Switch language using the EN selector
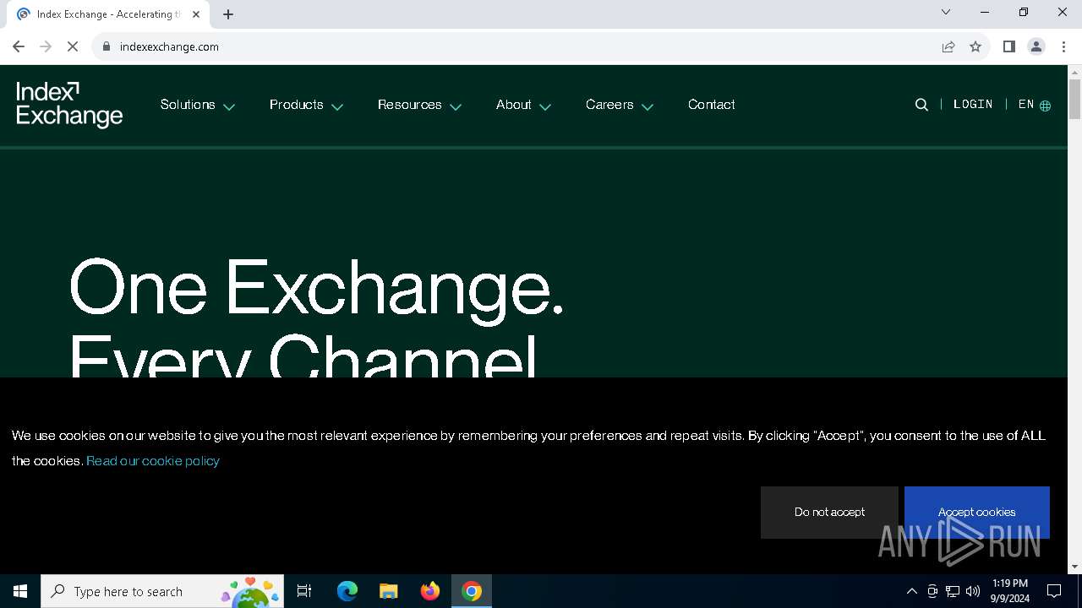Viewport: 1082px width, 608px height. click(1026, 105)
